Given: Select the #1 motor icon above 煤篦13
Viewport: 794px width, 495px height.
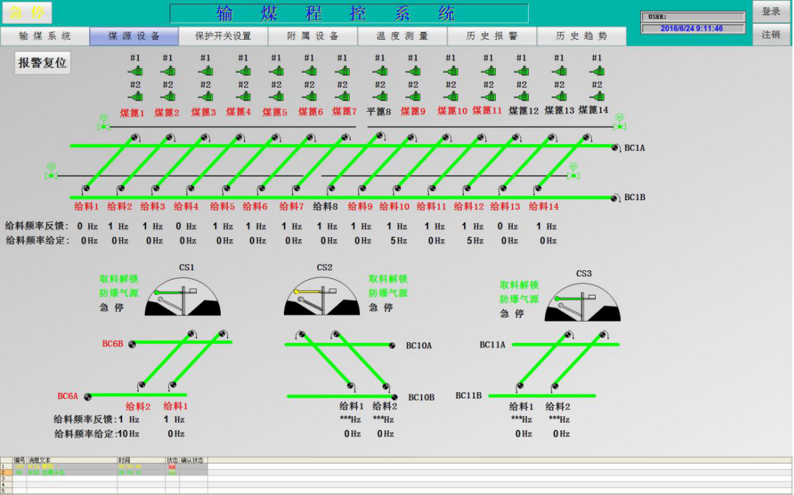Looking at the screenshot, I should pyautogui.click(x=559, y=71).
